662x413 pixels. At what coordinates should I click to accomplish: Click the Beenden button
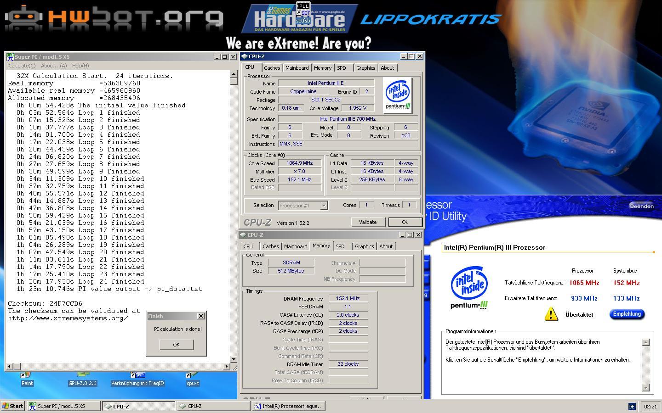point(642,206)
